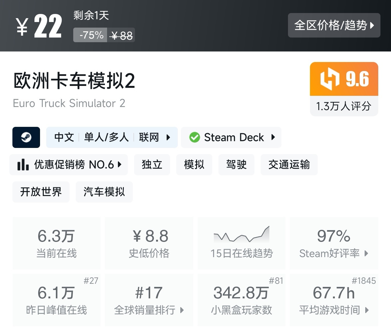Click the -75% discount badge
This screenshot has height=330, width=391.
[91, 35]
